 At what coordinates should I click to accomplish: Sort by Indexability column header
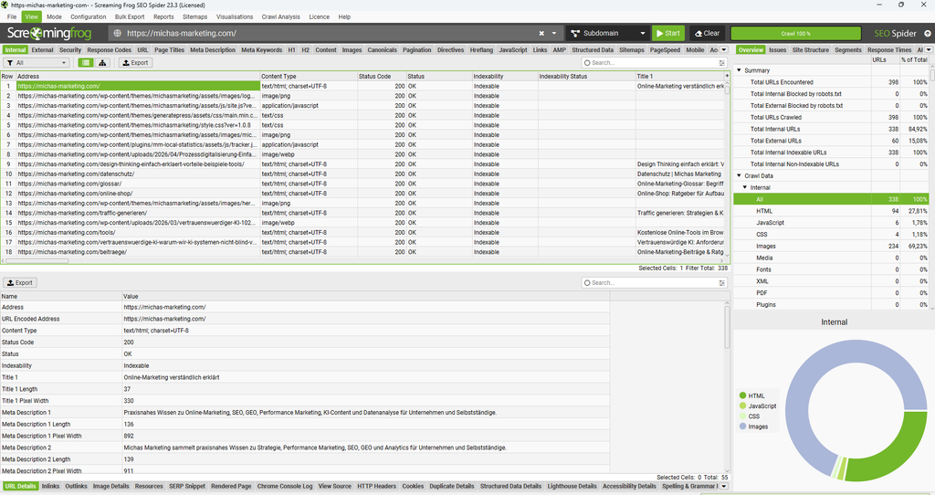(505, 77)
